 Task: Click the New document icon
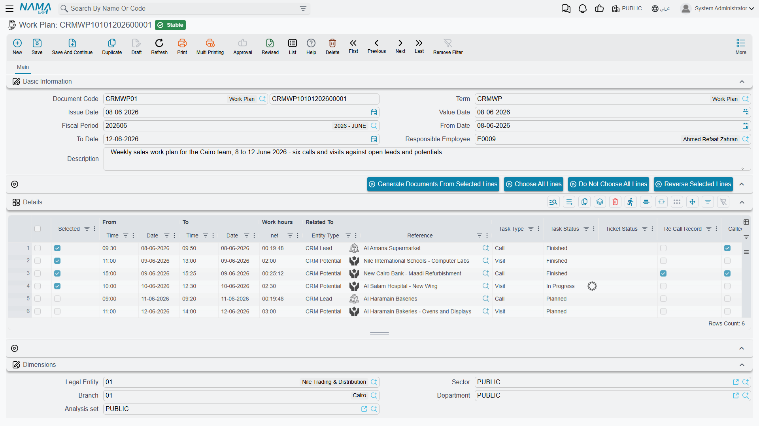tap(17, 47)
